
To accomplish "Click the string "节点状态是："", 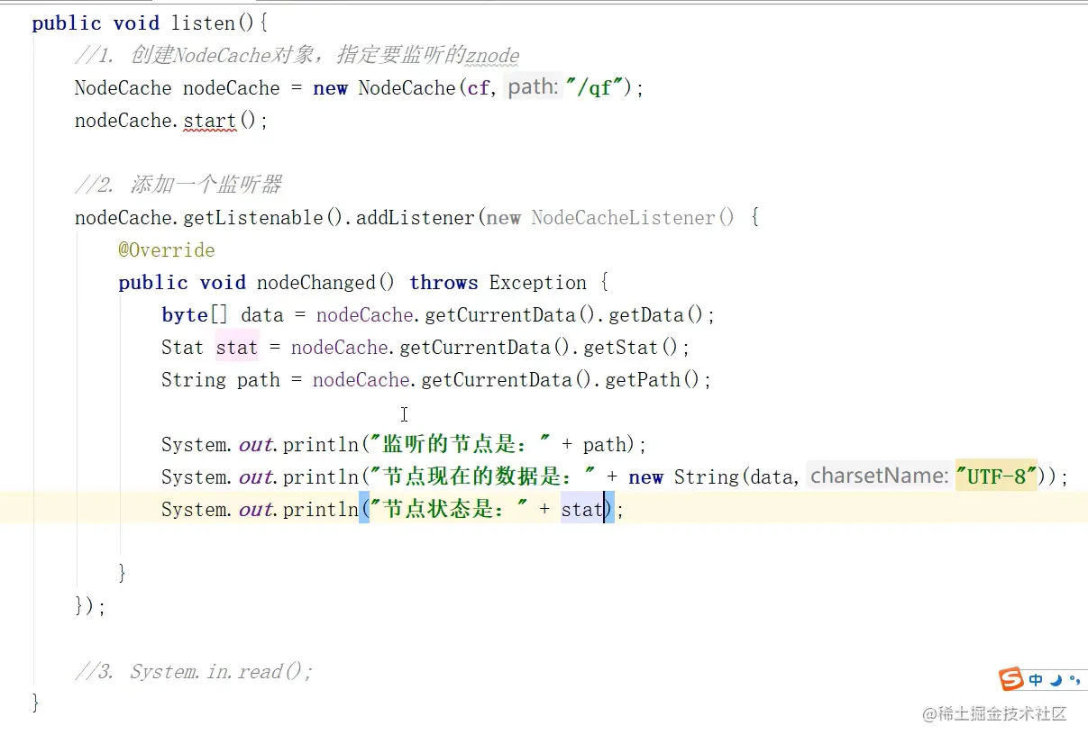I will click(447, 510).
